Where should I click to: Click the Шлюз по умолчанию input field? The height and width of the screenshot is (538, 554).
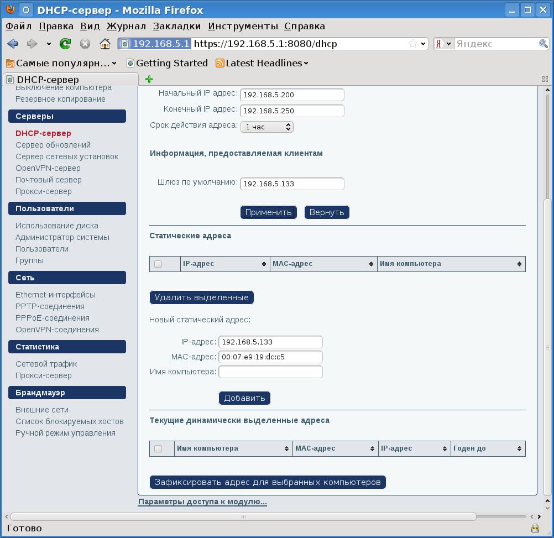pyautogui.click(x=292, y=184)
